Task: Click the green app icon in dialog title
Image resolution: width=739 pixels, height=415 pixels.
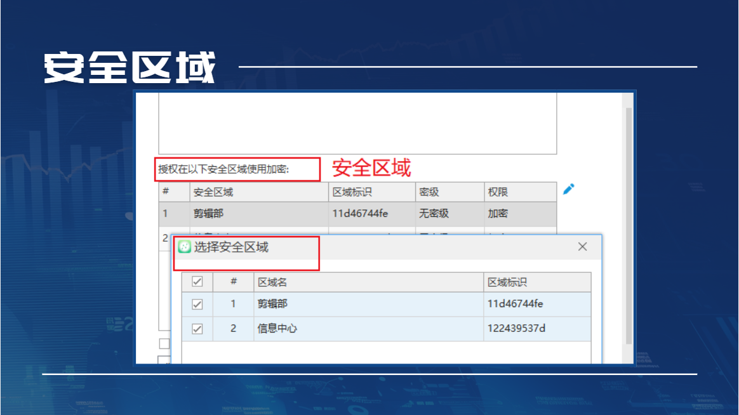Action: (x=184, y=247)
